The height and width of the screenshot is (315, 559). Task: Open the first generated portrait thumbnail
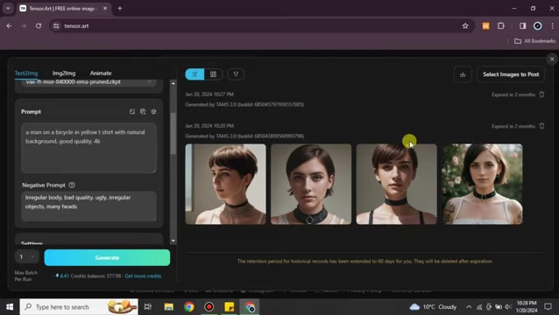pos(226,184)
